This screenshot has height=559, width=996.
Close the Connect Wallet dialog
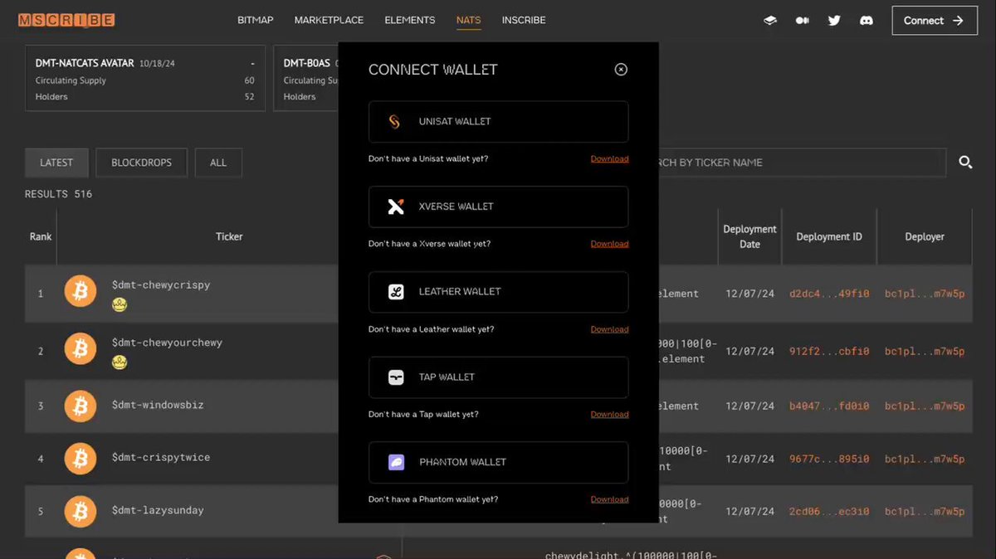click(621, 70)
